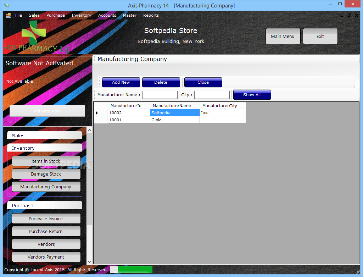Focus the Manufacturer Name field

(160, 95)
